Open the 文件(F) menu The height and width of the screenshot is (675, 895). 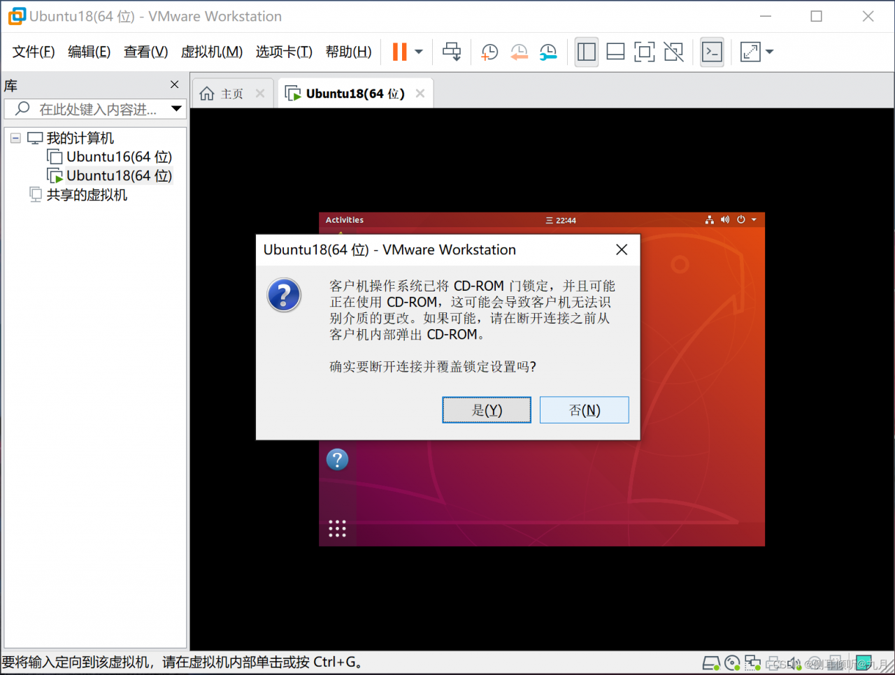pos(34,52)
